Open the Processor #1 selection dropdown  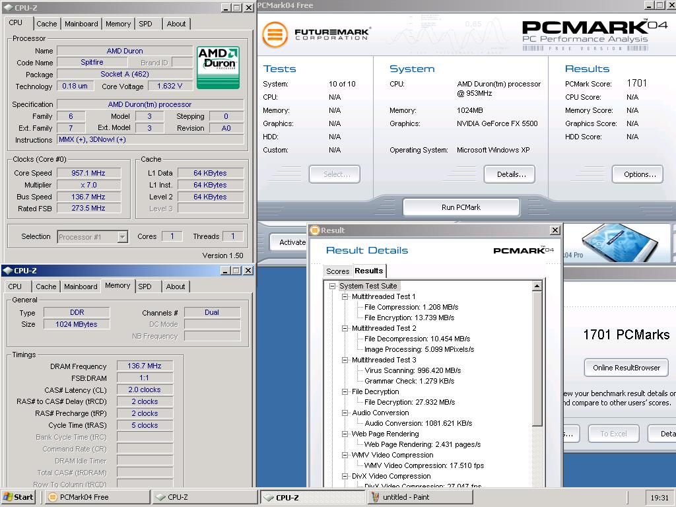point(122,237)
